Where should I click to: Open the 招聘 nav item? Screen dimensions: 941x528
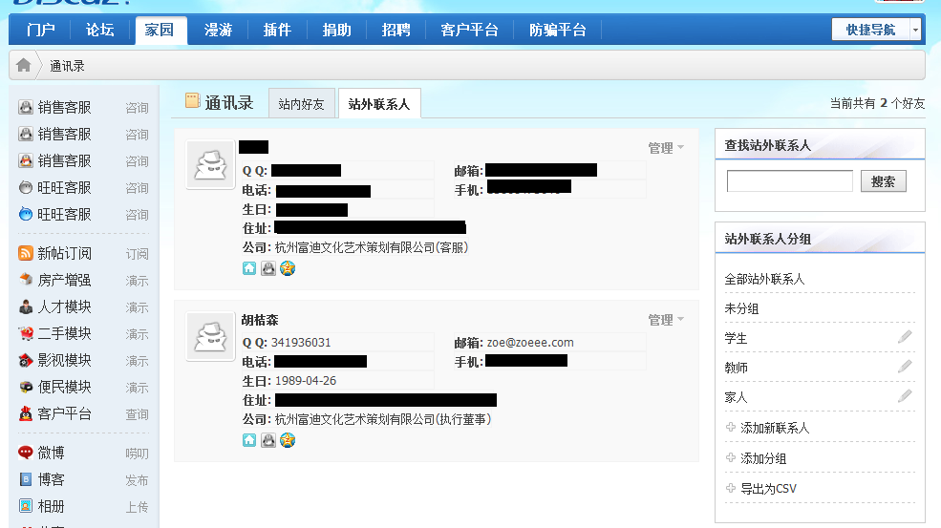click(396, 30)
